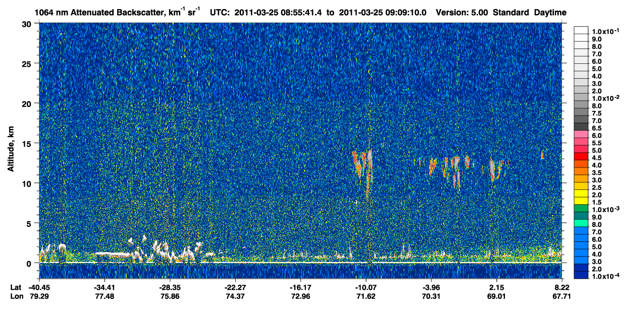The height and width of the screenshot is (320, 624).
Task: Click latitude value -10.07
Action: pos(366,288)
